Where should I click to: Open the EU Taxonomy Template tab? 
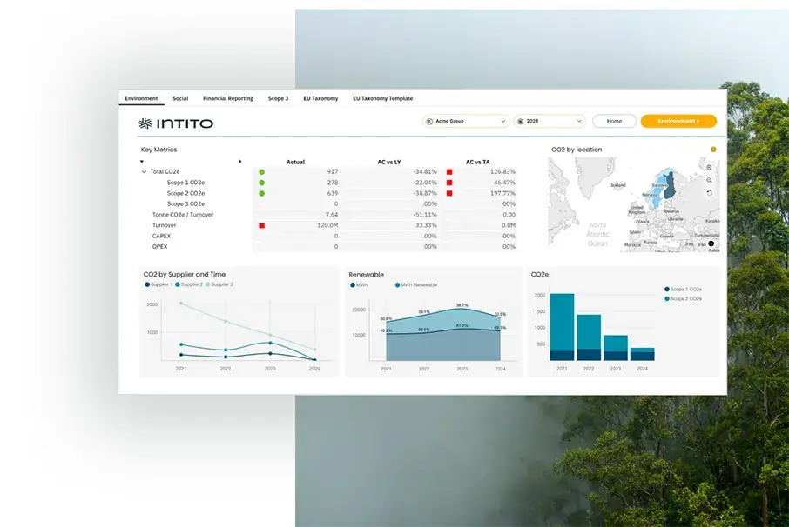[x=383, y=98]
